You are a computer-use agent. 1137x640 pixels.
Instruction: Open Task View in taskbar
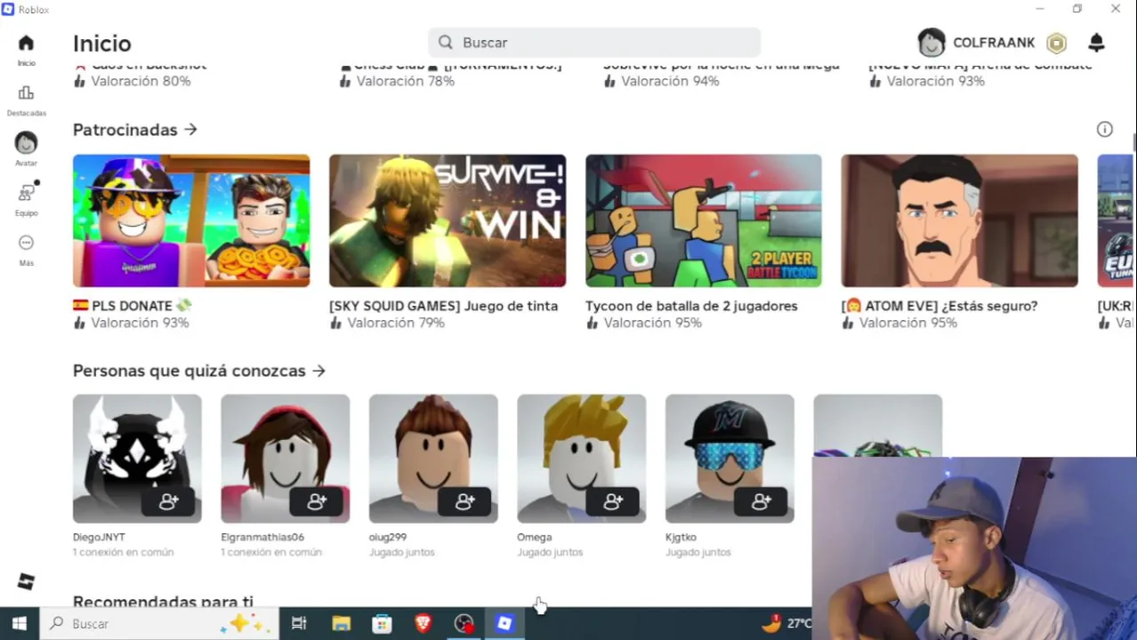tap(299, 624)
